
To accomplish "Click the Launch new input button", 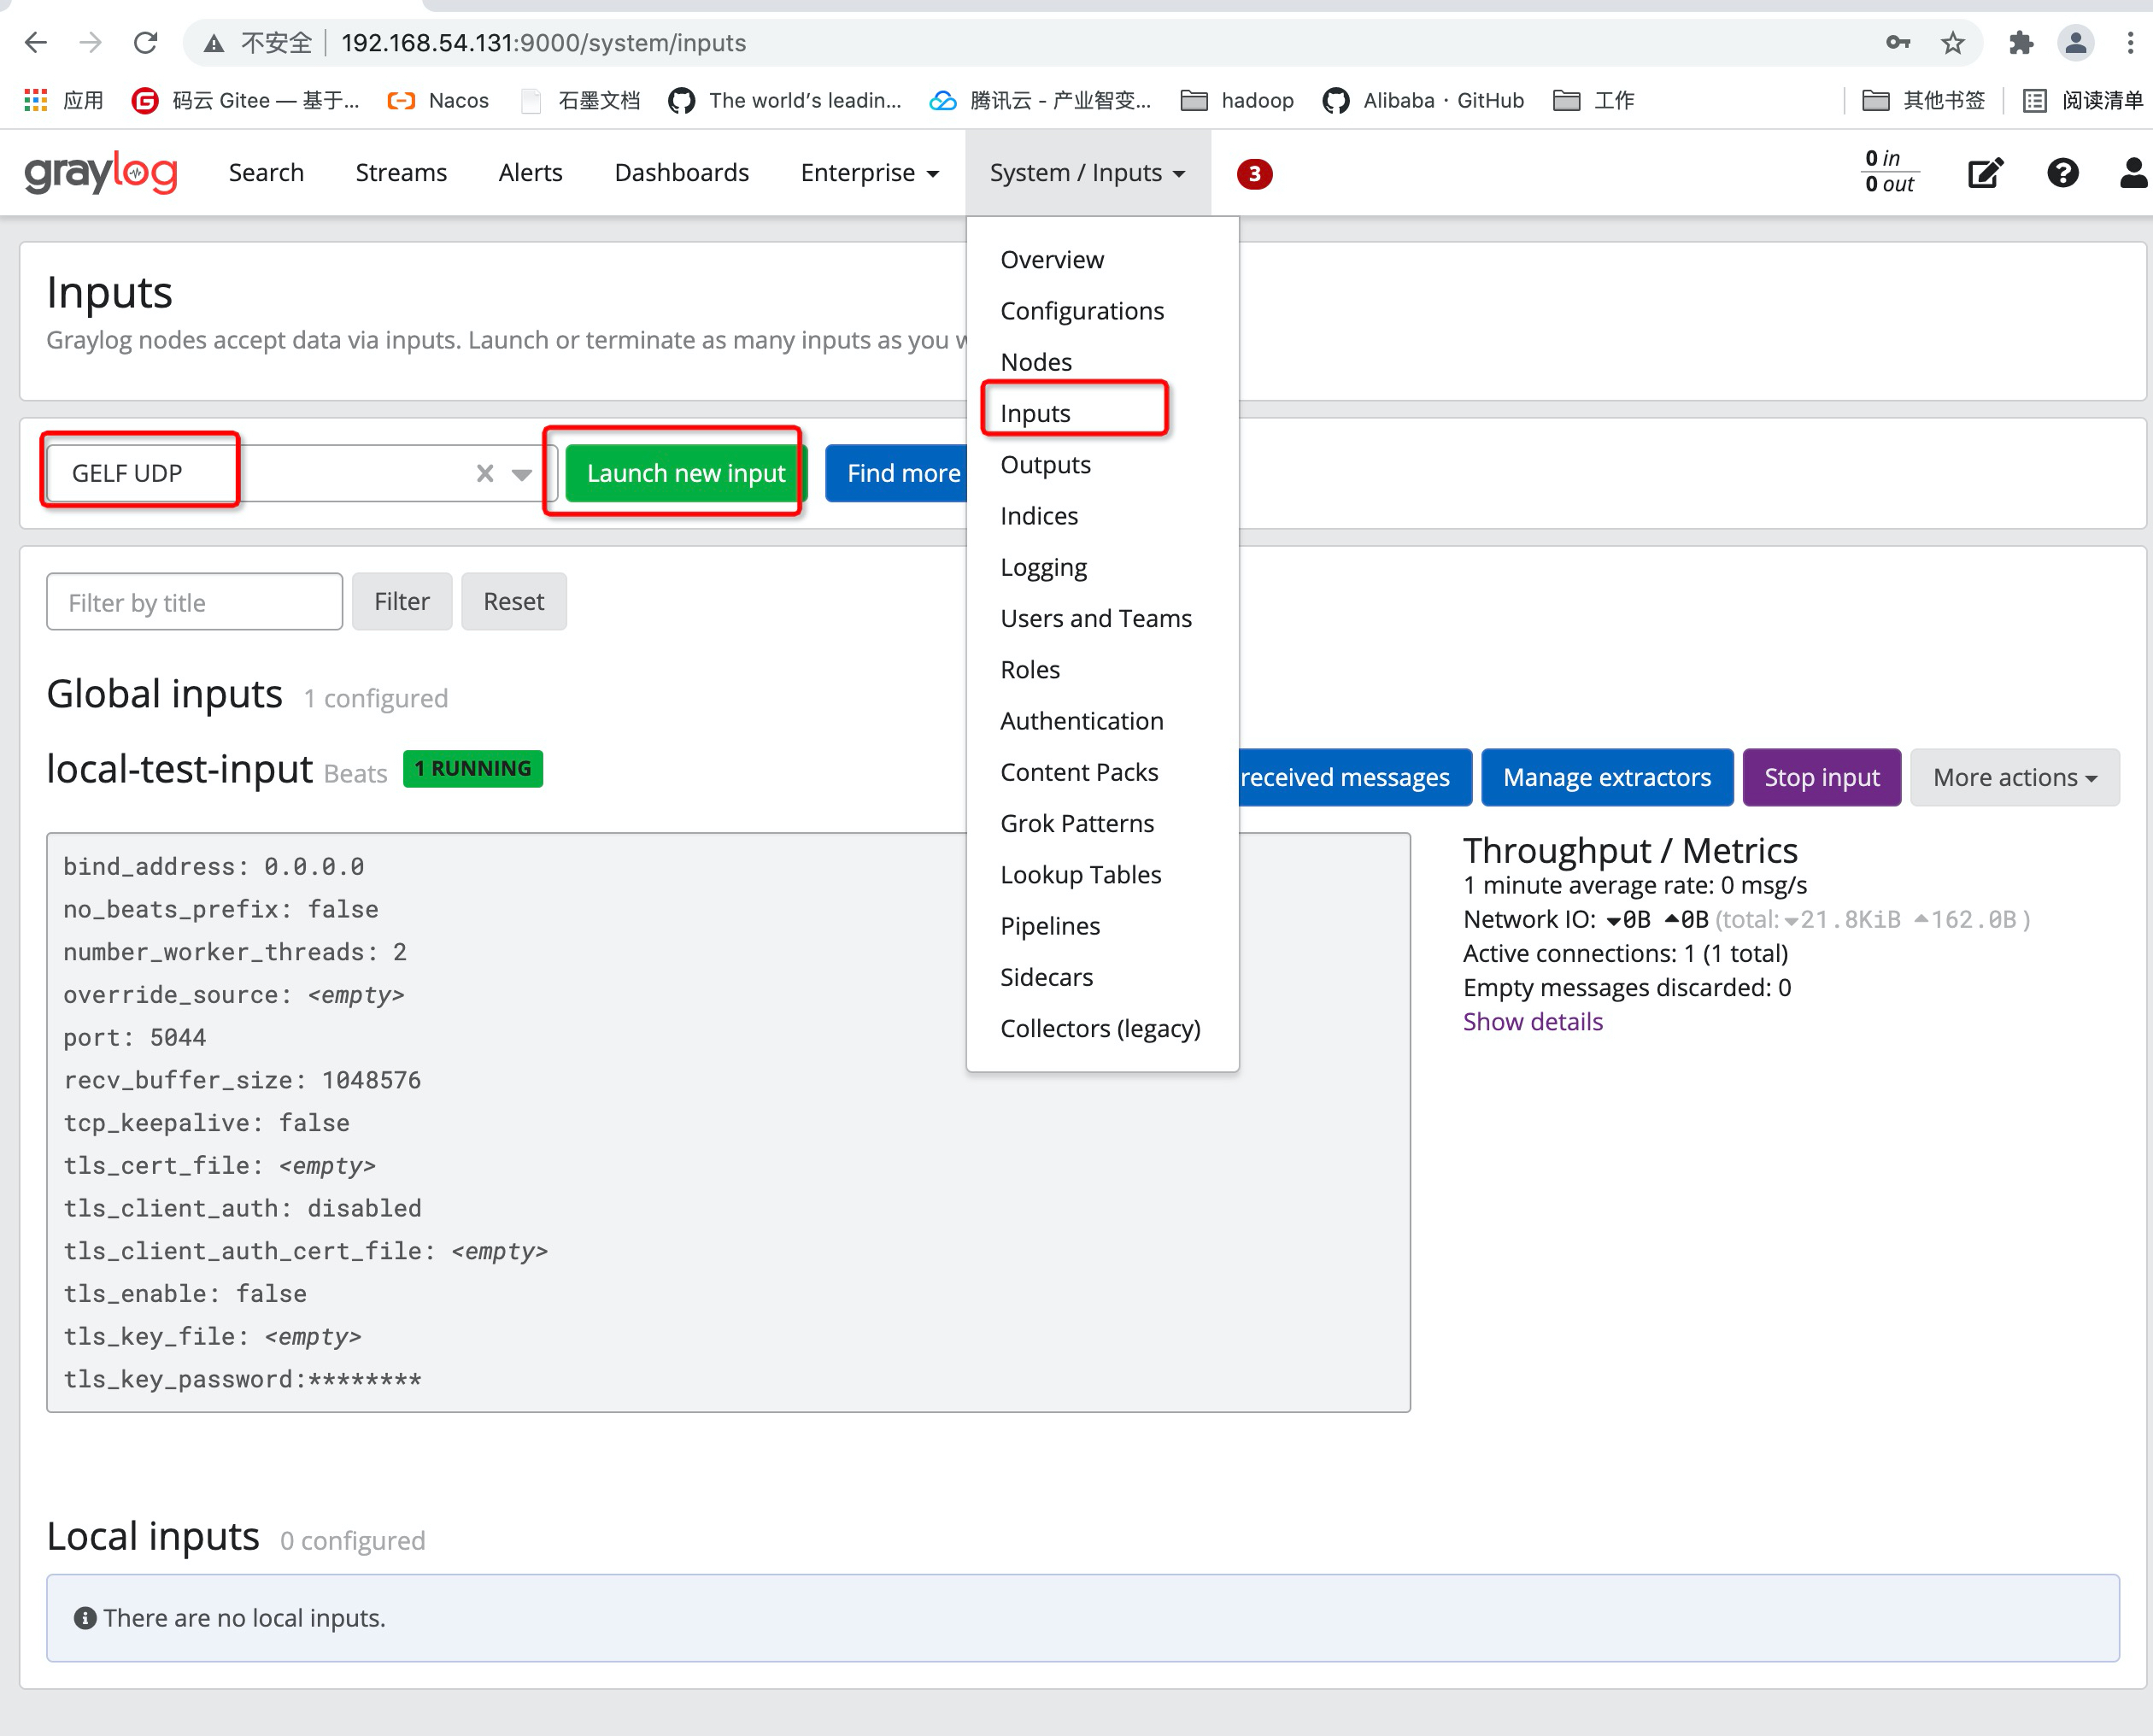I will pos(687,473).
